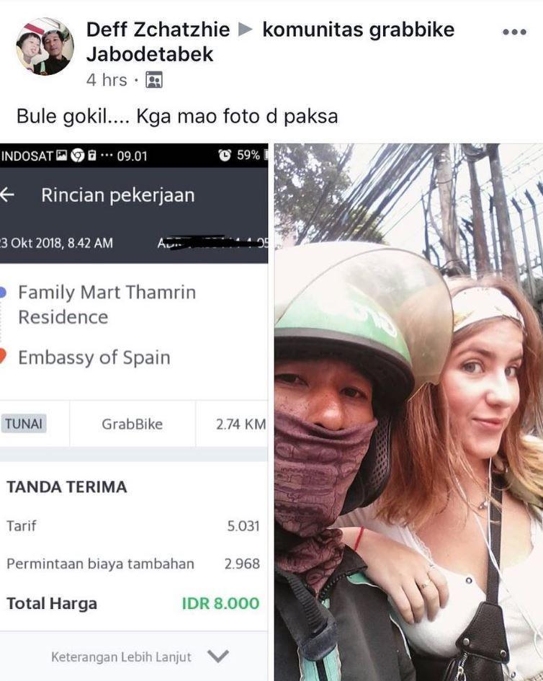Tap the blue pickup dot marker
This screenshot has height=681, width=543.
point(2,293)
